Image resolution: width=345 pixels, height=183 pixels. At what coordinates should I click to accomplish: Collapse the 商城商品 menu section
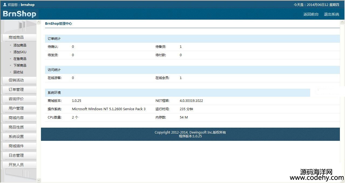(16, 37)
